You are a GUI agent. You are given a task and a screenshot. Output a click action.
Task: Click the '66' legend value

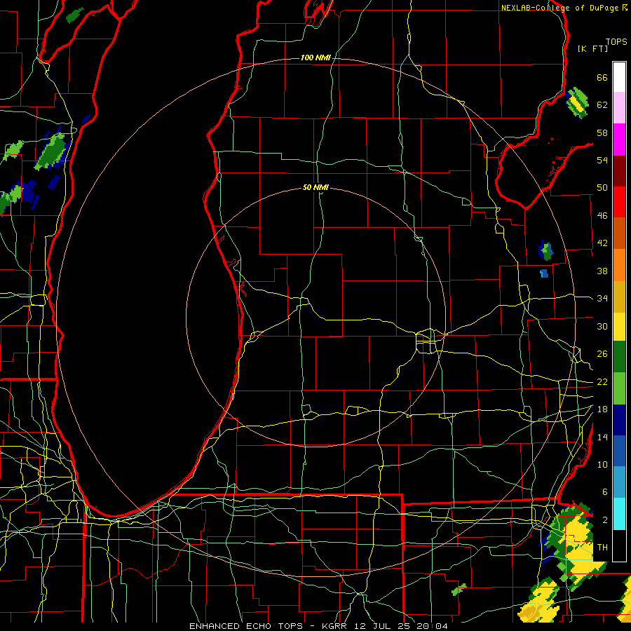(602, 77)
